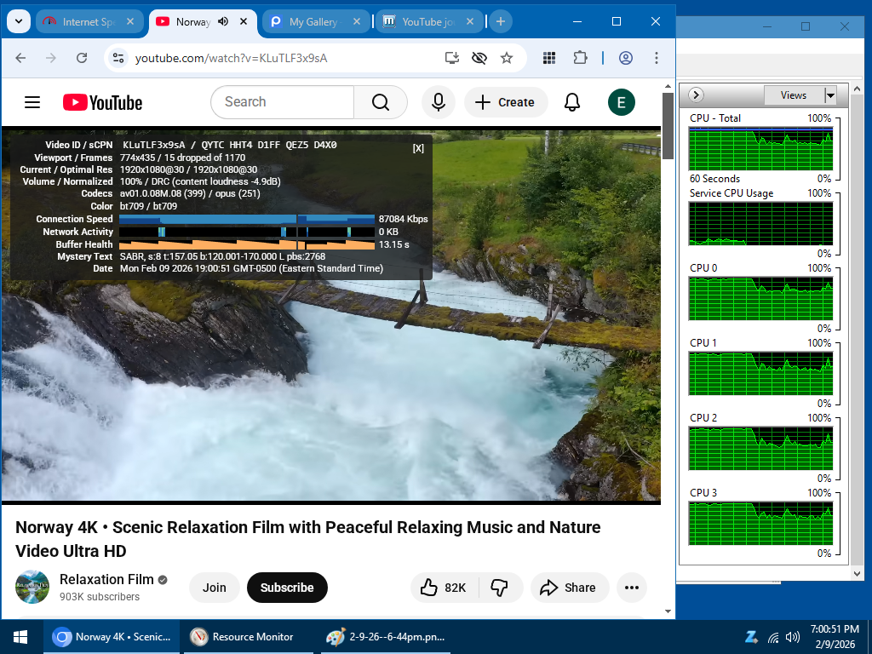Click the Views button in Resource Monitor
Viewport: 872px width, 654px height.
pyautogui.click(x=794, y=95)
